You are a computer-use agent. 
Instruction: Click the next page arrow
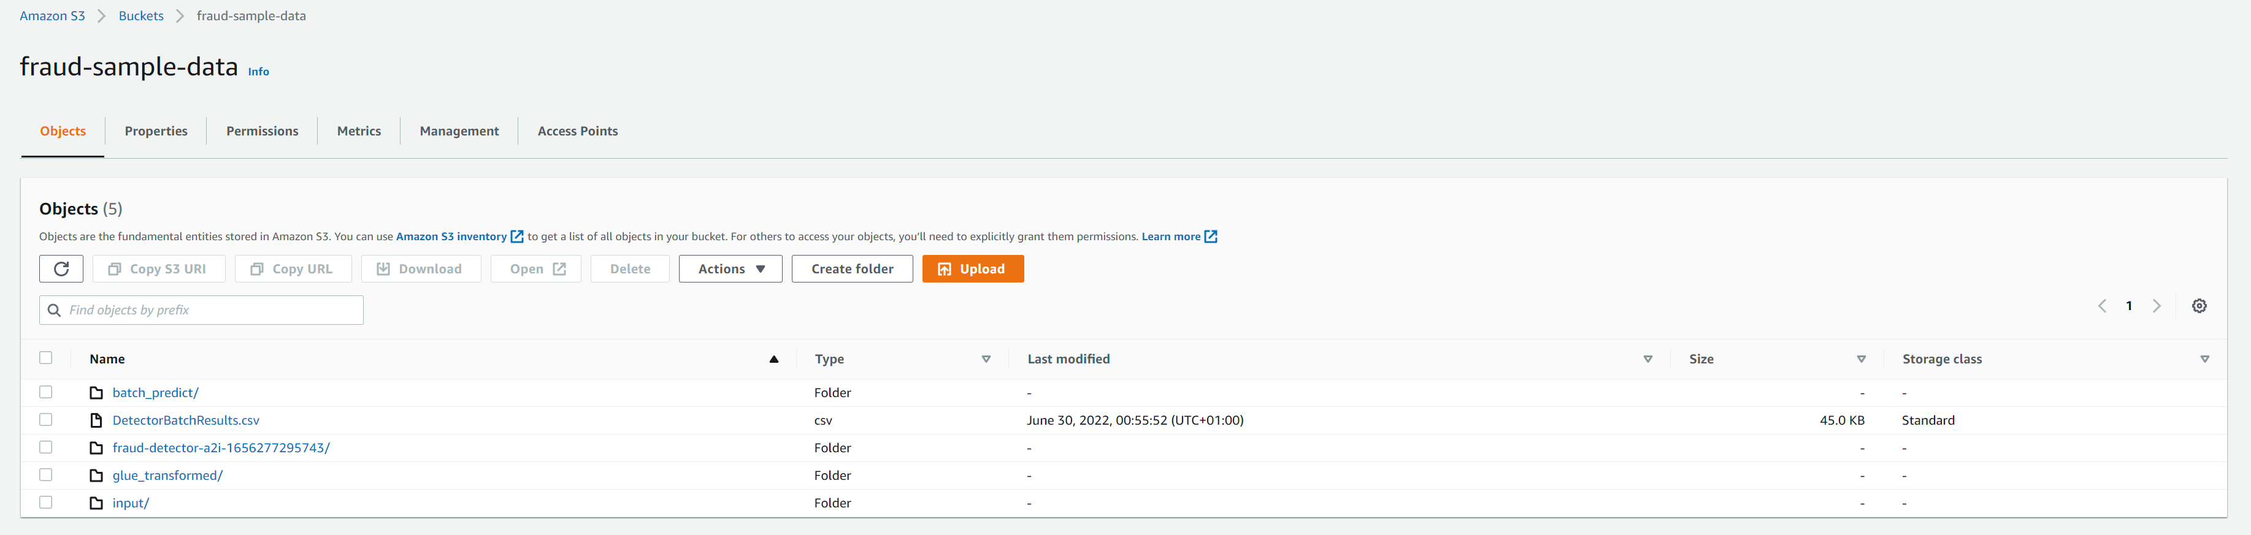[x=2157, y=306]
